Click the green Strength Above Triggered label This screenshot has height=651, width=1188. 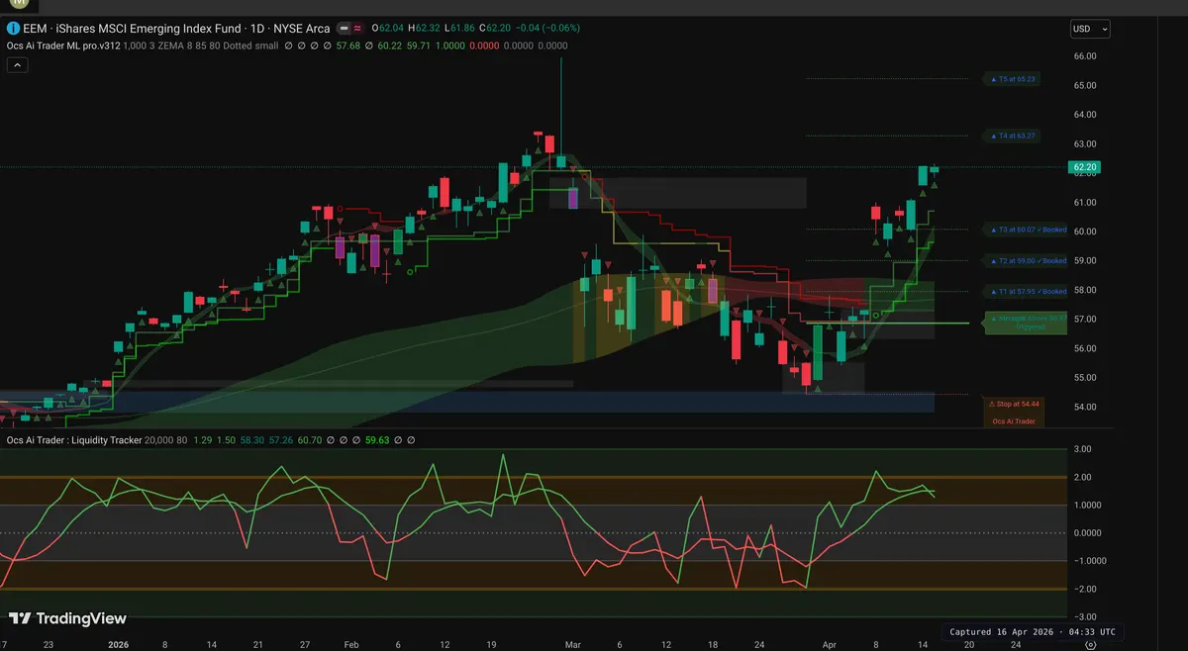coord(1025,323)
